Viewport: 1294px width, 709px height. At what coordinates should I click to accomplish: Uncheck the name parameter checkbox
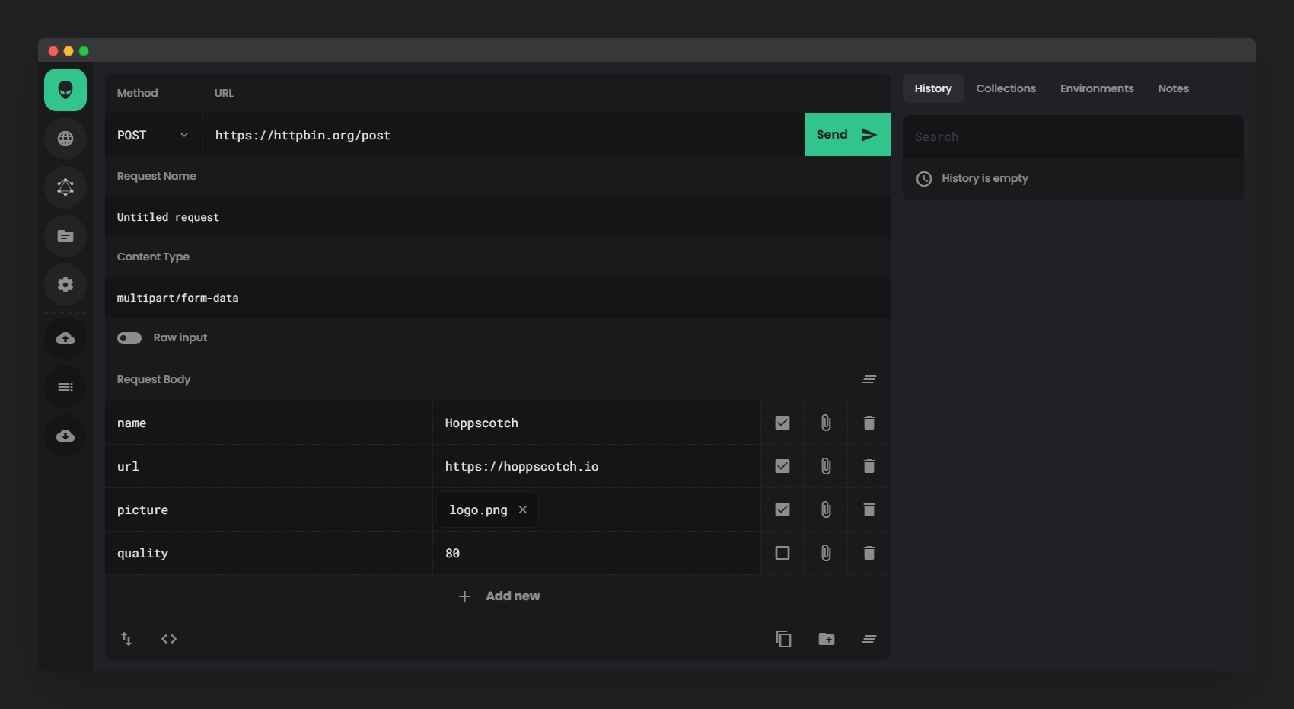782,423
